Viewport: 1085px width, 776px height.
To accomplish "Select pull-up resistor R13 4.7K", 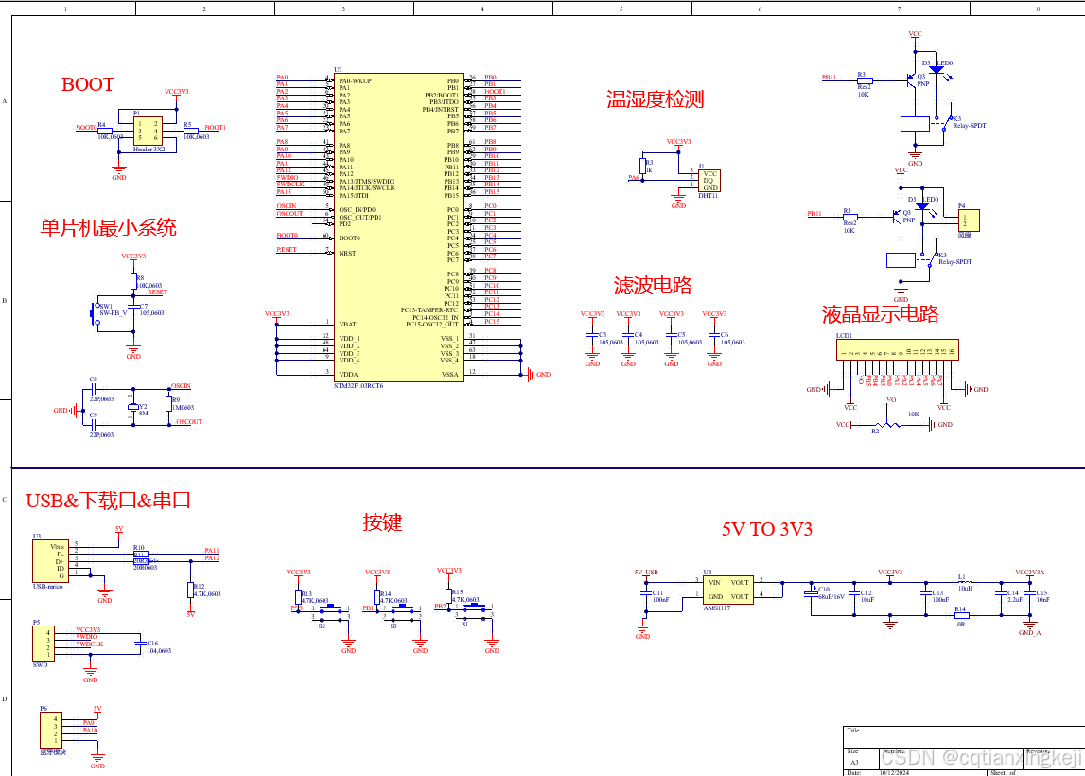I will point(298,597).
